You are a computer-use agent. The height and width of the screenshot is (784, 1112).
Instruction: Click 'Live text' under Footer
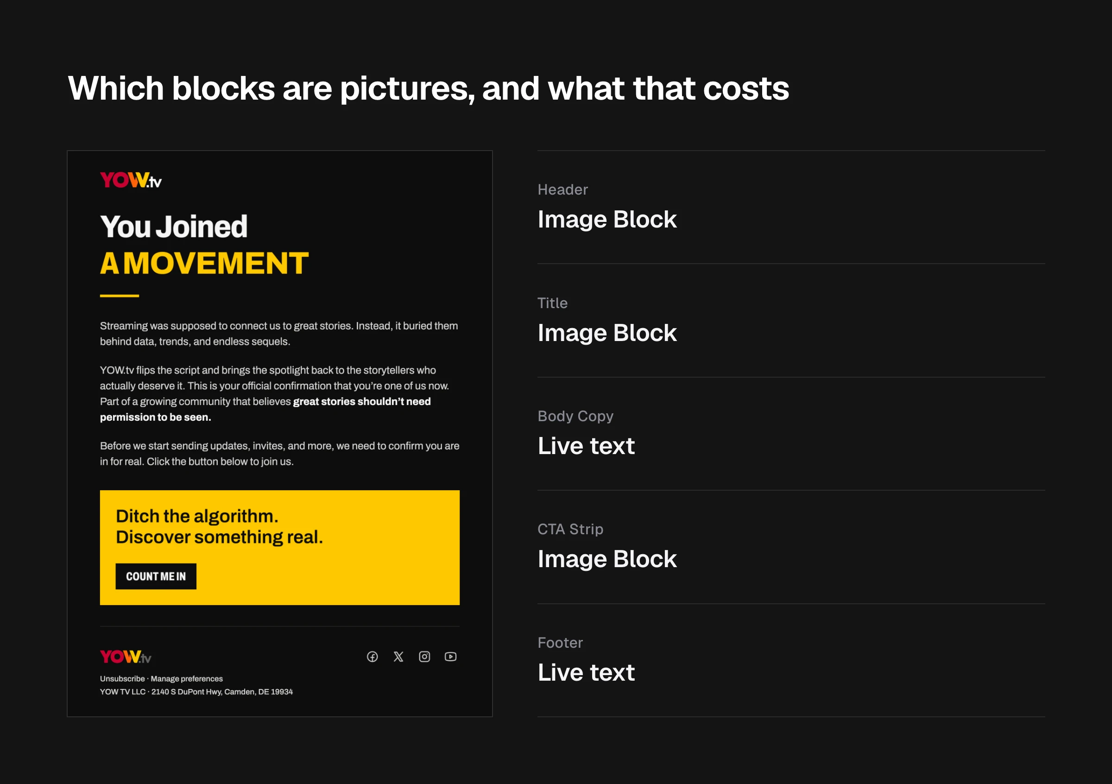click(586, 672)
